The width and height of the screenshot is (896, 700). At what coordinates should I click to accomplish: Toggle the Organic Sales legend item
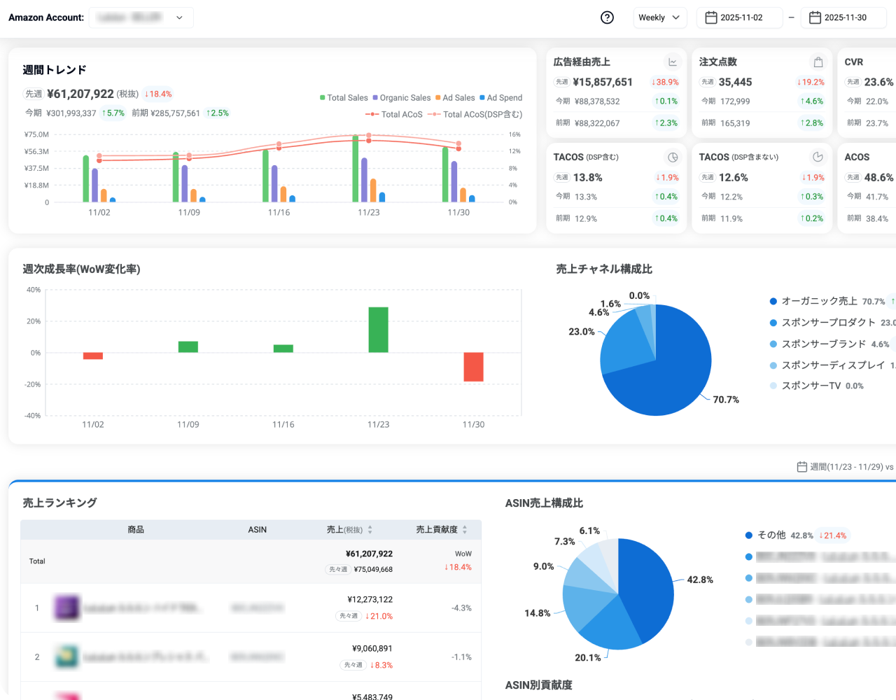pyautogui.click(x=402, y=98)
